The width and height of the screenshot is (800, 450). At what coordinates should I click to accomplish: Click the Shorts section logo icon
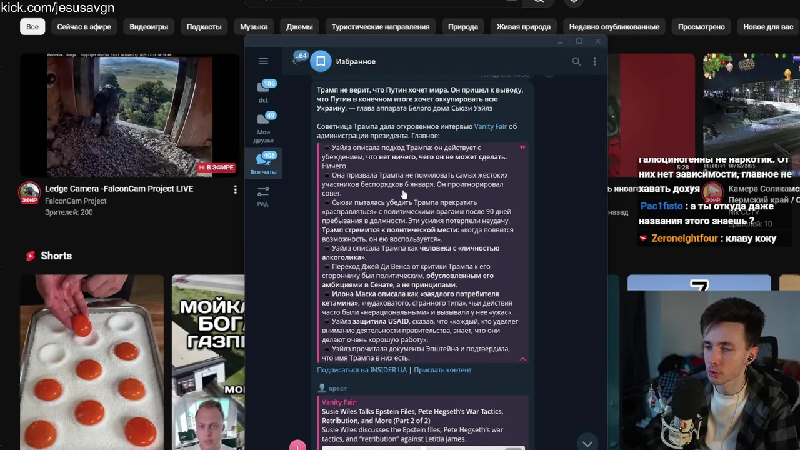click(x=30, y=256)
